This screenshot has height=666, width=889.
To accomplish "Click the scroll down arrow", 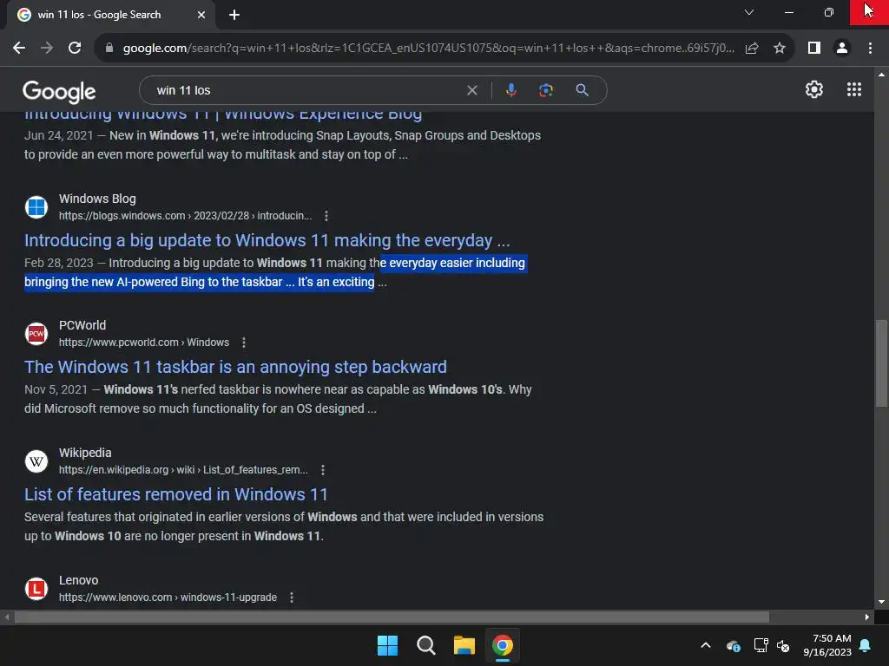I will pos(881,602).
